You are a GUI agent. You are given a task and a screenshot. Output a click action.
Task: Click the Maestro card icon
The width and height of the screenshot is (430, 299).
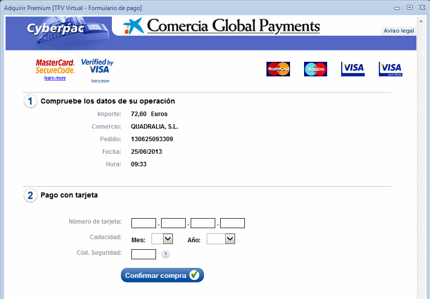[x=315, y=69]
